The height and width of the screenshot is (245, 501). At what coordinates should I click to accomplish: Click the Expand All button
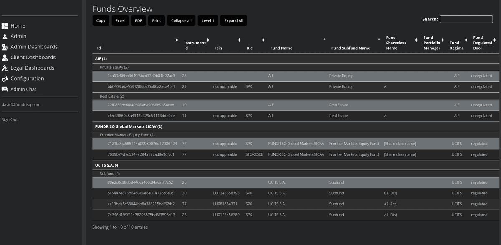point(234,20)
